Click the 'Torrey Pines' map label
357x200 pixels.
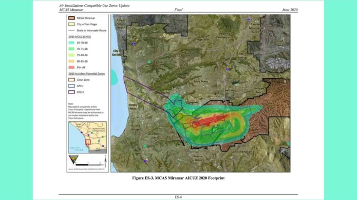[133, 107]
